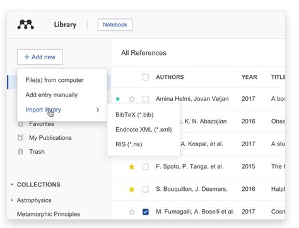Sort references by the YEAR column
The image size is (299, 228).
click(249, 77)
